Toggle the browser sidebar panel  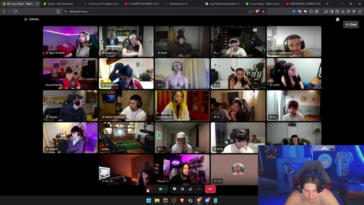(331, 11)
